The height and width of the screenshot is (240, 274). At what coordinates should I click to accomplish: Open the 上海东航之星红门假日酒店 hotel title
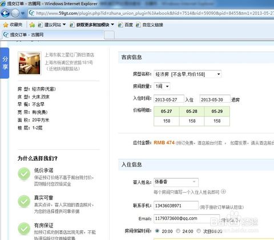70,55
